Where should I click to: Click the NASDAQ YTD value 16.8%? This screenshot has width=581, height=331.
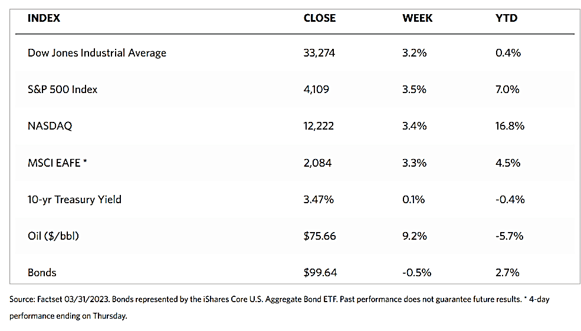510,126
